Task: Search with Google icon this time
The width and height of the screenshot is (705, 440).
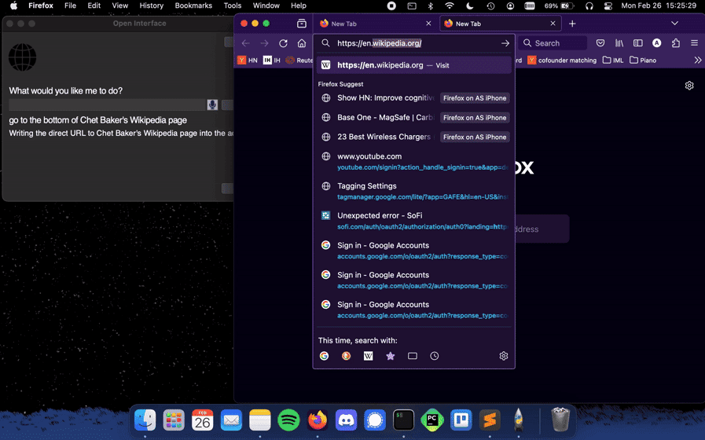Action: pos(324,356)
